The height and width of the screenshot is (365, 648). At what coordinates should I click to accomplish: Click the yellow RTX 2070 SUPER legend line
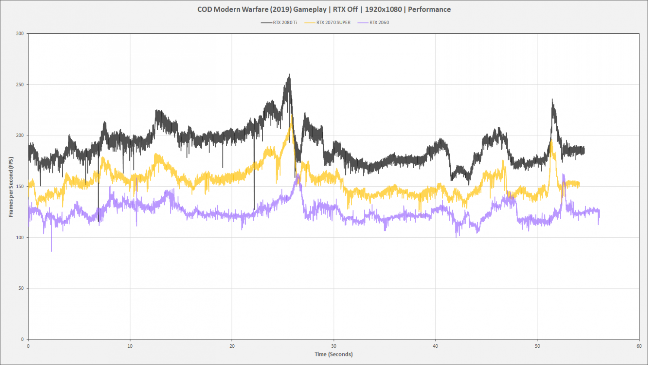310,22
